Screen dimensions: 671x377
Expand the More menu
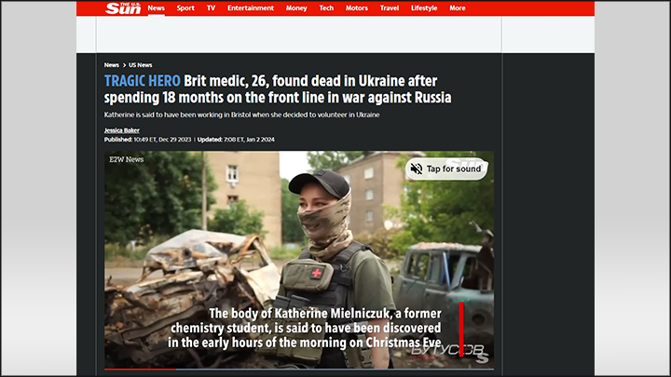point(457,8)
